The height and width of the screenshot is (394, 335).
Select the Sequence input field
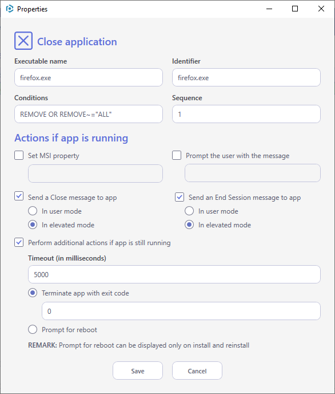[246, 114]
